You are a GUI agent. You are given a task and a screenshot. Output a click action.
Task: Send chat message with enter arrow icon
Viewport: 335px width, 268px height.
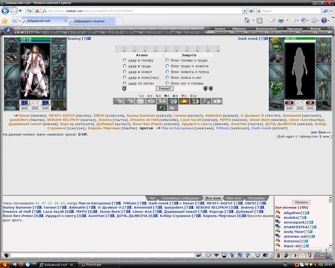click(x=199, y=255)
